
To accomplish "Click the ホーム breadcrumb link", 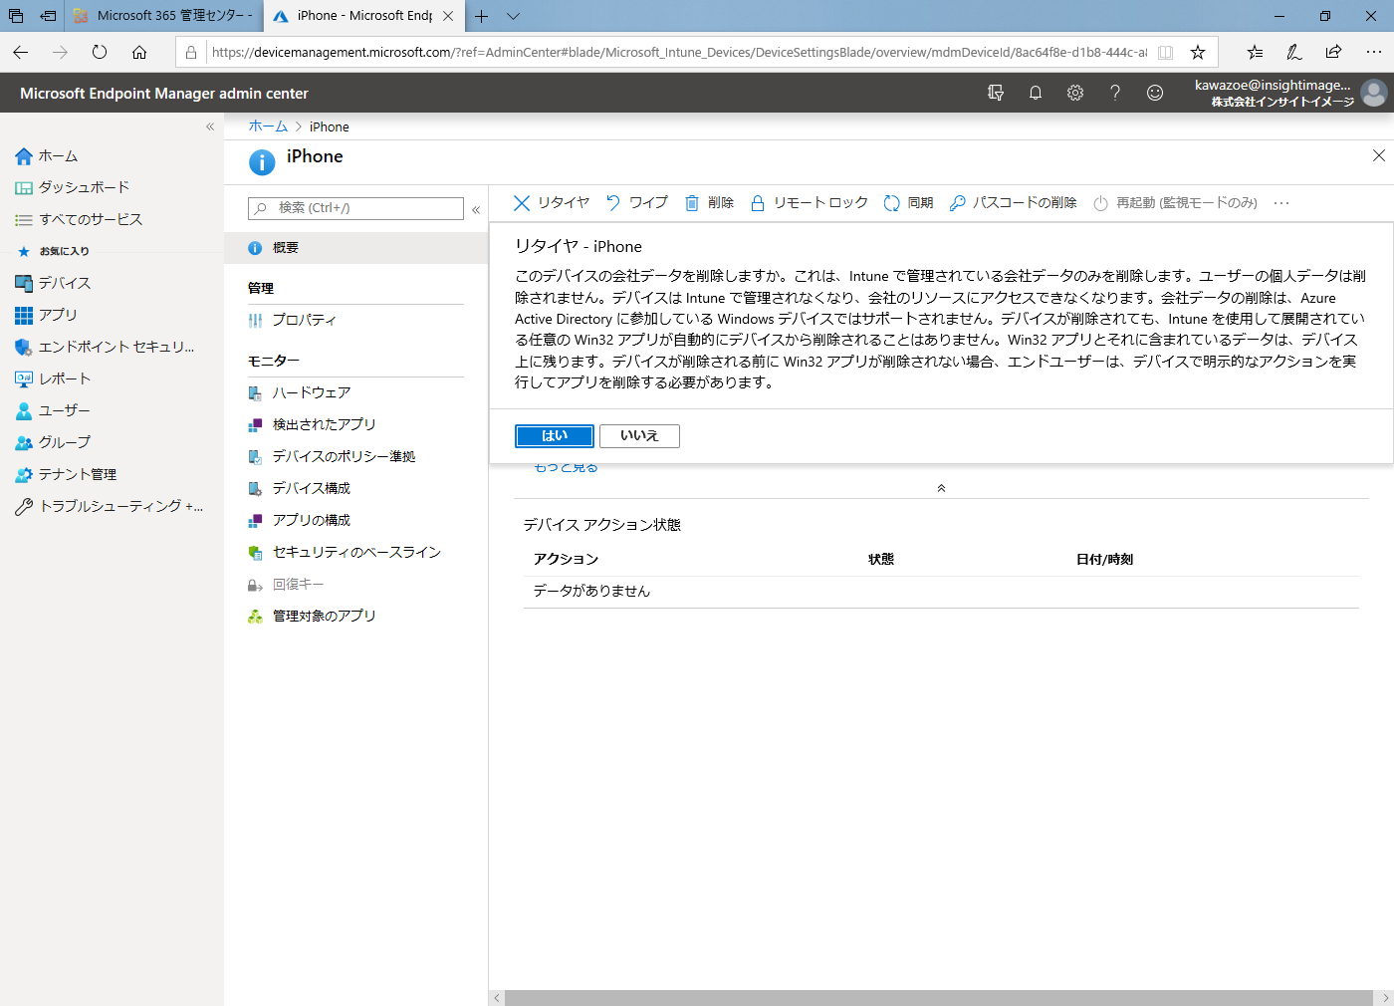I will [268, 126].
